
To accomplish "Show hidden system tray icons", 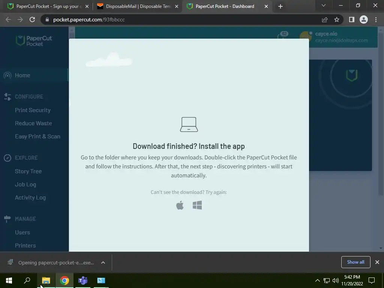I will [317, 280].
